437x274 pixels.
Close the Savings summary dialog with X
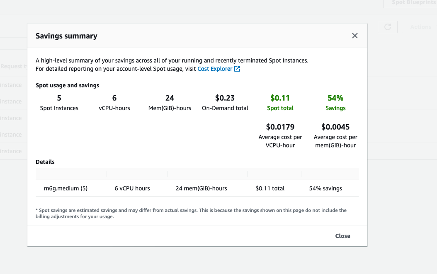[x=354, y=36]
